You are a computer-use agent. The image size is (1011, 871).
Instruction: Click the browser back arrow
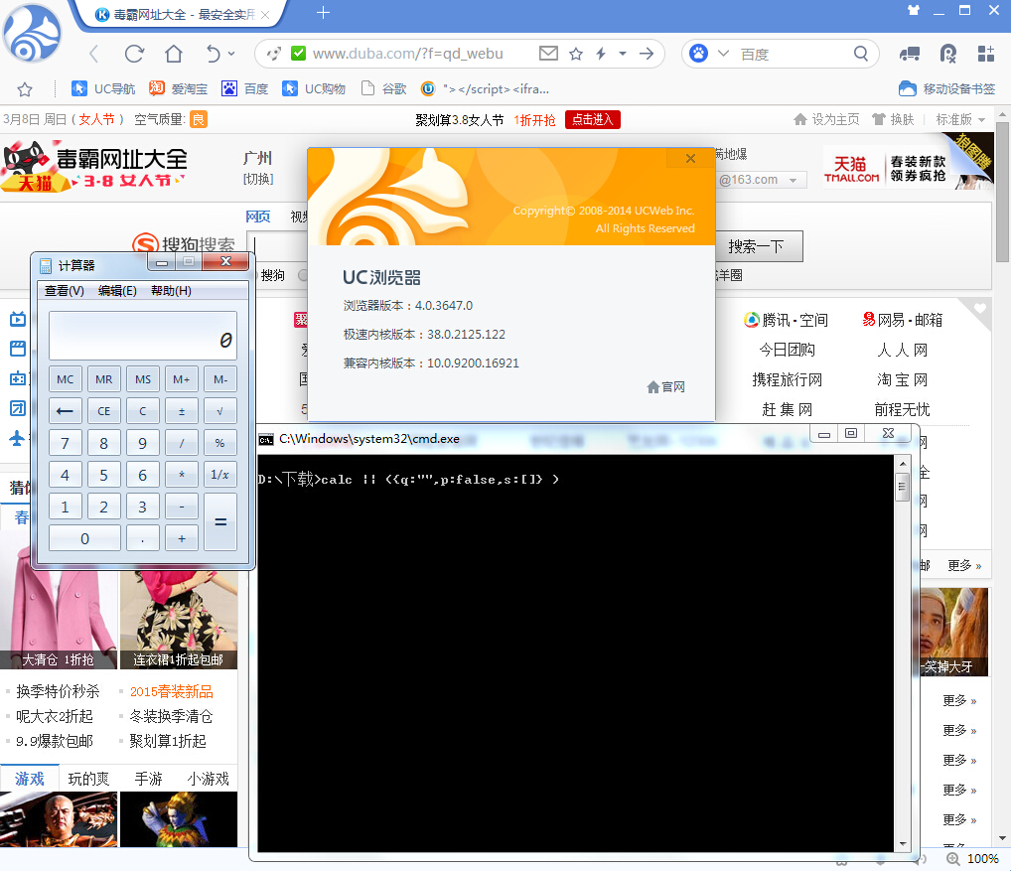point(93,54)
